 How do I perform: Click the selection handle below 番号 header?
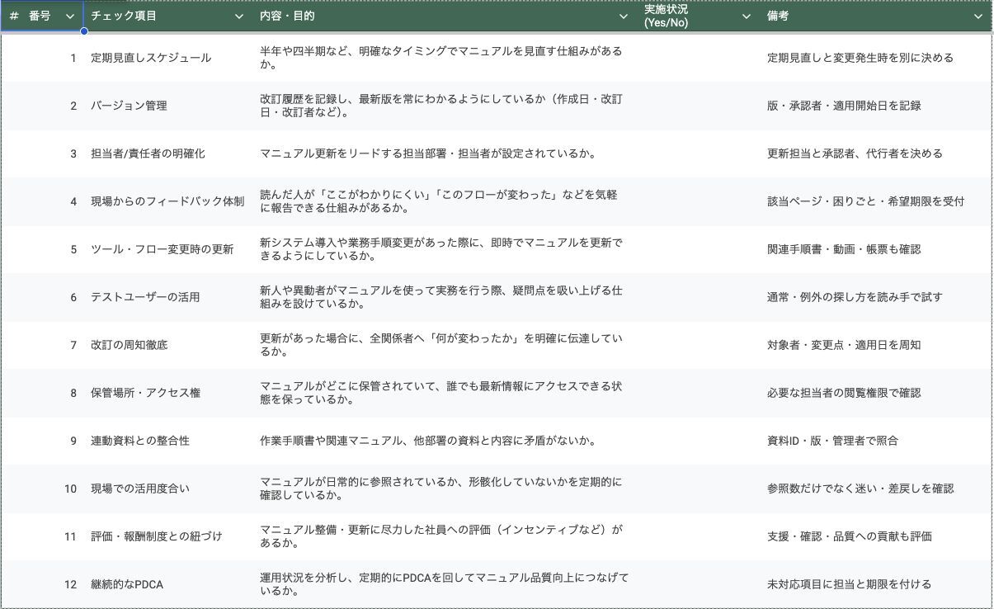tap(84, 31)
